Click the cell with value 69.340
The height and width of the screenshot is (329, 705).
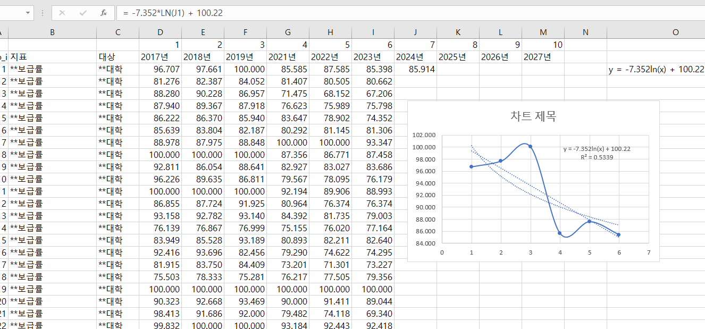(x=373, y=314)
